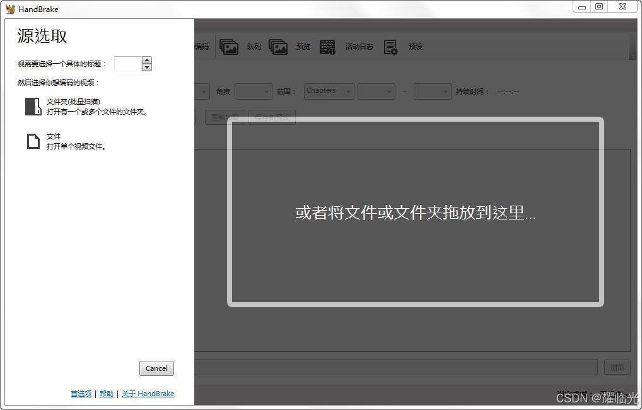This screenshot has height=410, width=642.
Task: Expand the 角度 angle dropdown
Action: (254, 91)
